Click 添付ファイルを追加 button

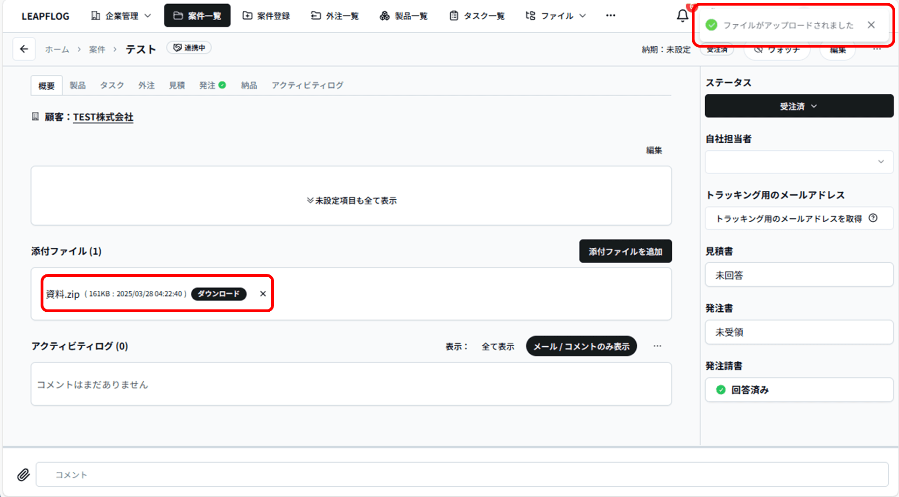(625, 252)
